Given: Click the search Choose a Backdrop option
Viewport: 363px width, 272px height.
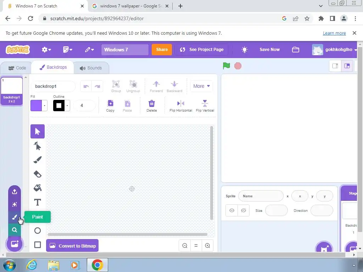Looking at the screenshot, I should click(14, 229).
